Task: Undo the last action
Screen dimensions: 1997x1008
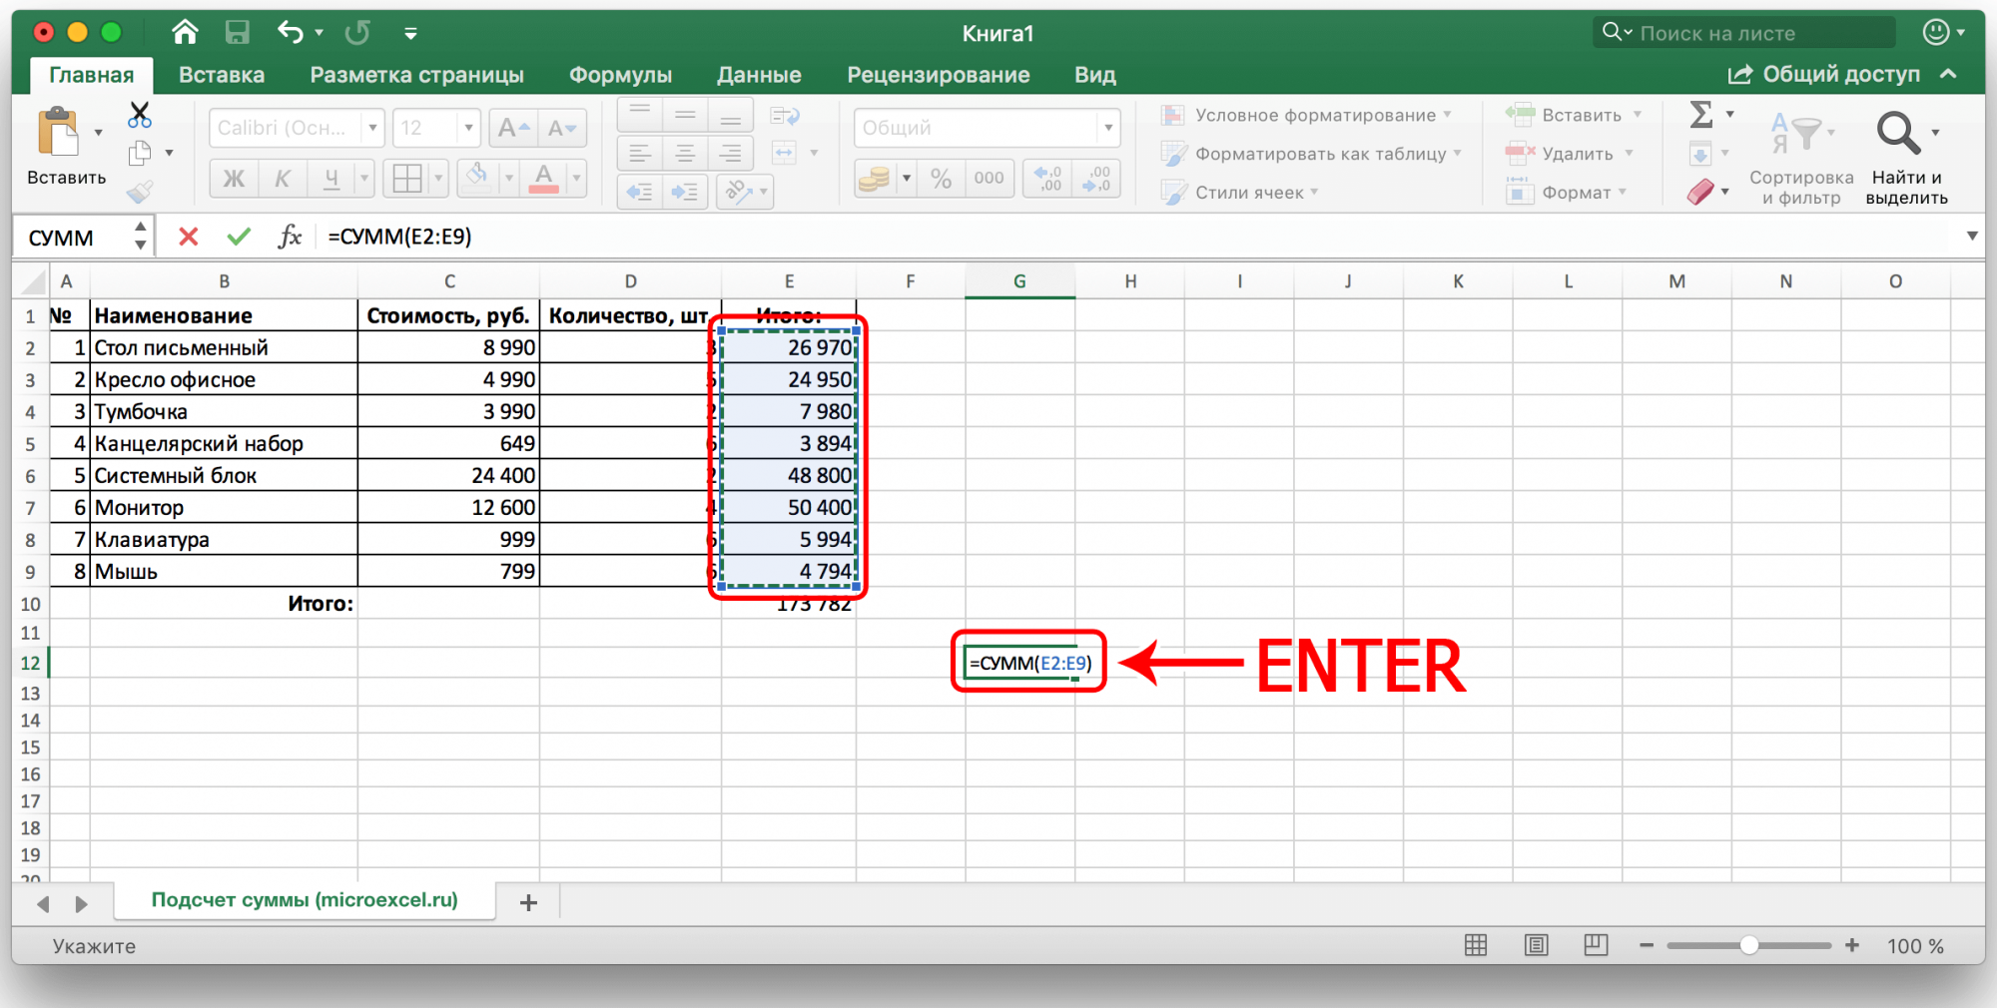Action: [x=291, y=33]
